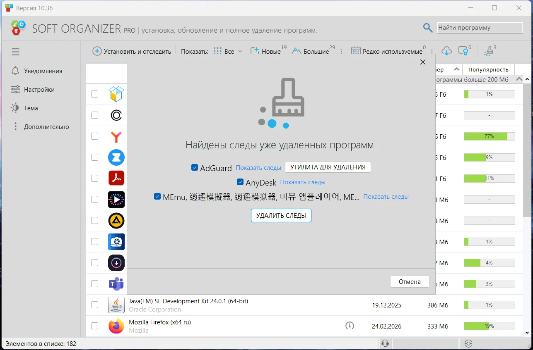Click the Microsoft Teams program icon
The width and height of the screenshot is (533, 350).
point(116,284)
